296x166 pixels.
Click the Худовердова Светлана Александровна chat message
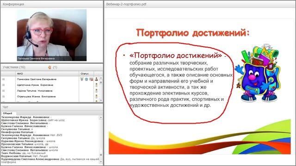[50, 160]
